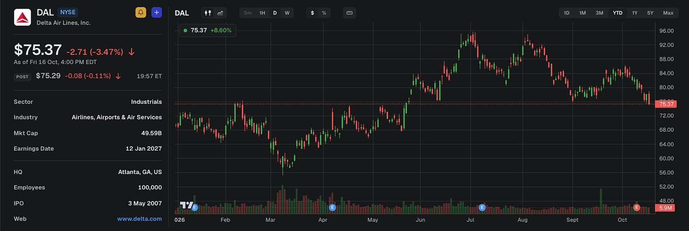Viewport: 689px width, 231px height.
Task: Click the April earnings E marker
Action: coord(332,207)
